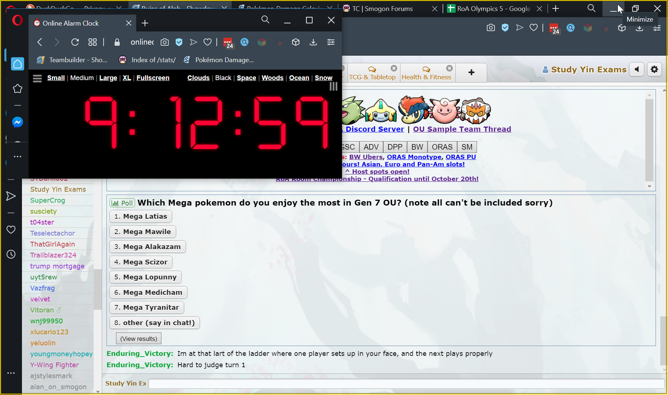This screenshot has width=668, height=395.
Task: Close the TCG & Tabletop room tab
Action: pos(394,68)
